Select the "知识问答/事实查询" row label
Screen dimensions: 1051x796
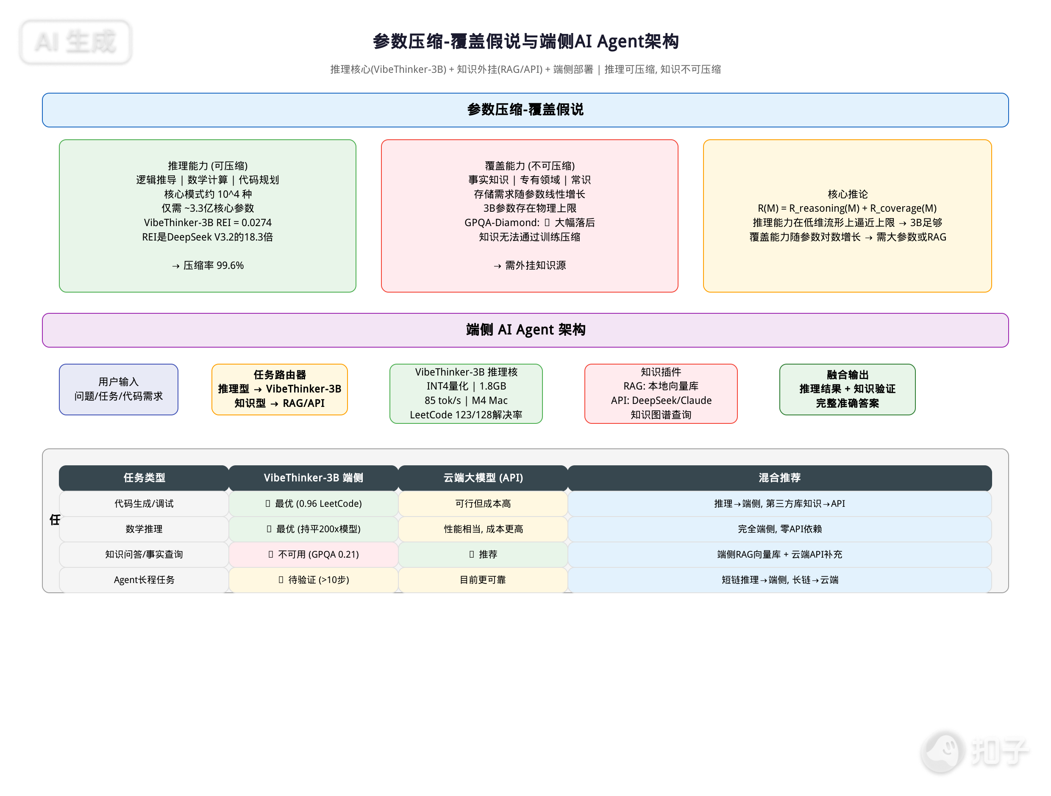144,554
